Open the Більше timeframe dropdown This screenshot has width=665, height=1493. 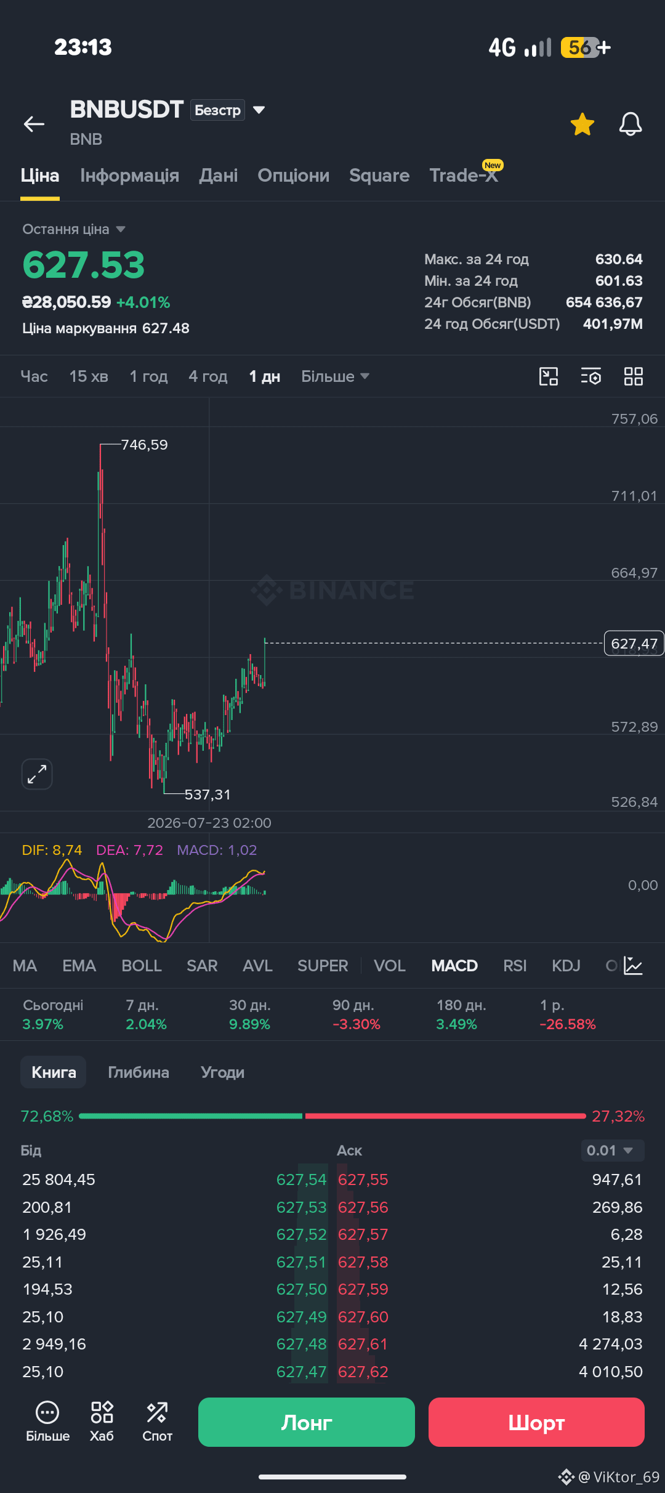coord(335,376)
